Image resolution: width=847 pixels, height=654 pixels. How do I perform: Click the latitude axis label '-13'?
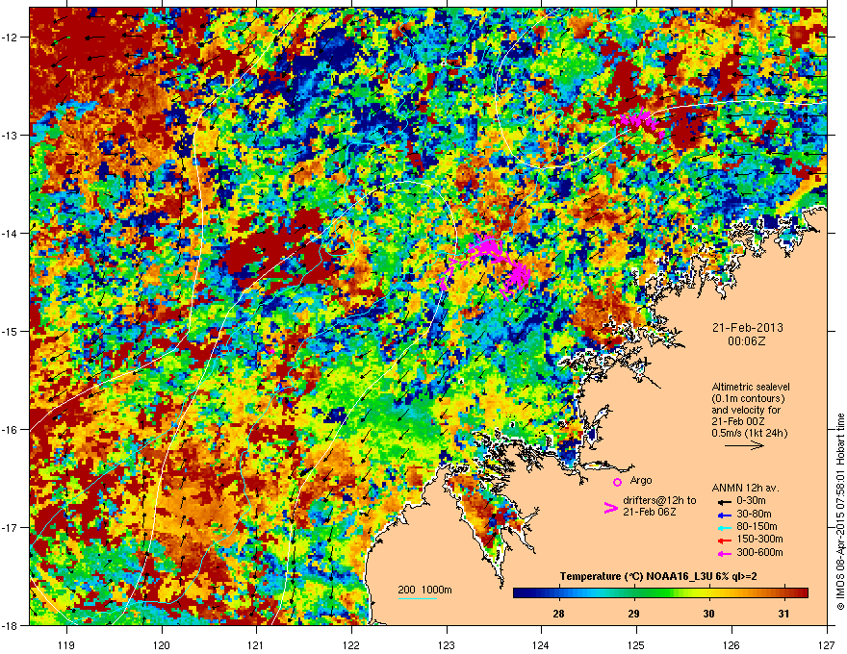click(x=10, y=136)
